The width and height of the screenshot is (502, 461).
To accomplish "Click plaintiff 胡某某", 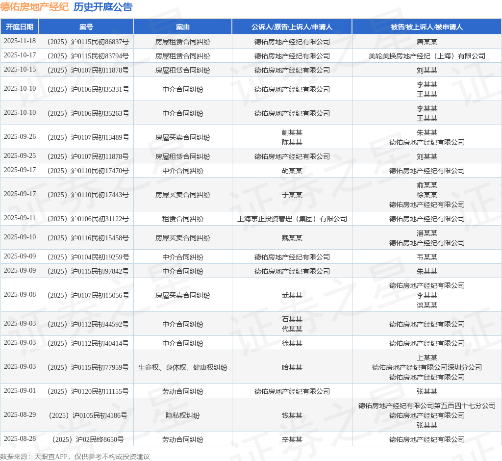I will pos(292,171).
